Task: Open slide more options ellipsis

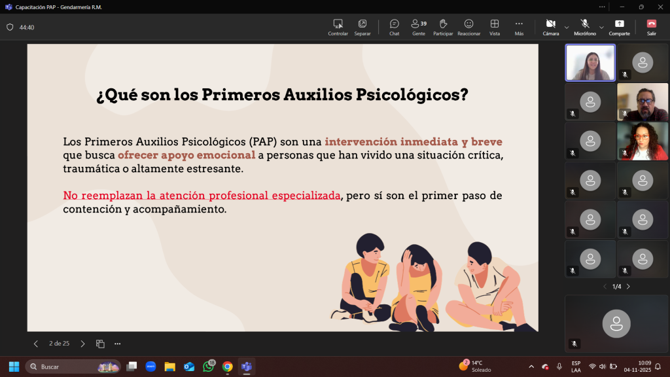Action: point(118,344)
